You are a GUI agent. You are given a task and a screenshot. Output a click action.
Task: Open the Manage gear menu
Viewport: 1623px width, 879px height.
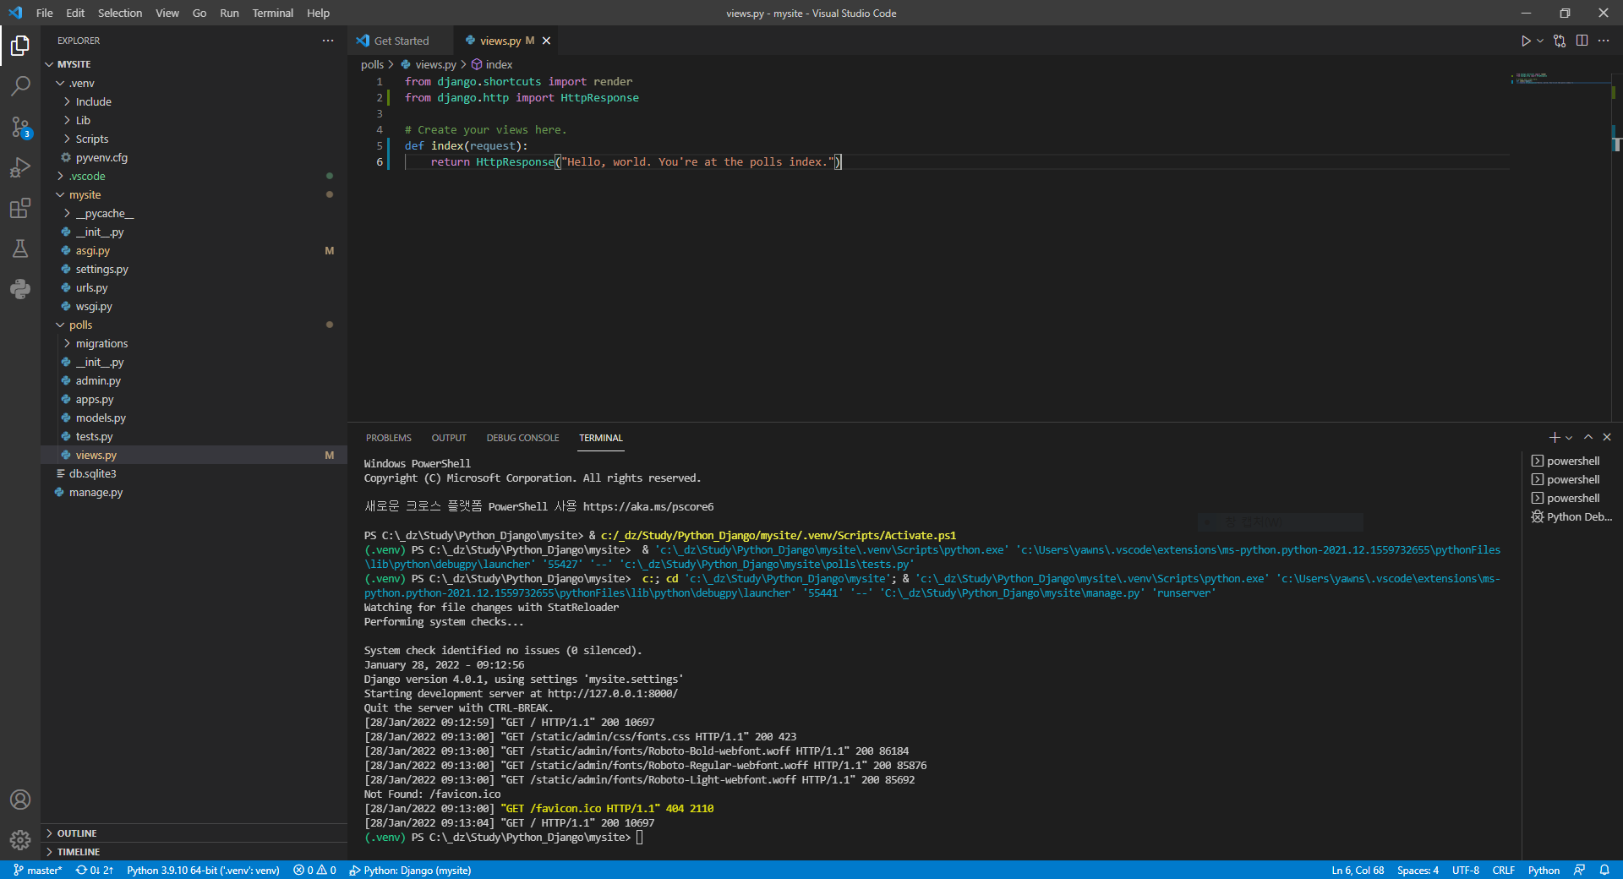pyautogui.click(x=20, y=840)
